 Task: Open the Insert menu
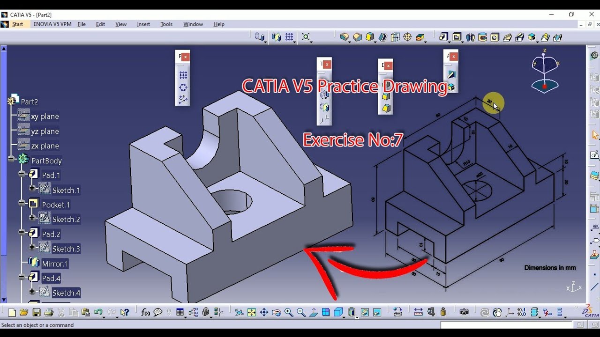[x=143, y=24]
